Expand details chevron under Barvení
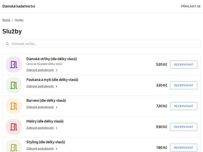 click(x=56, y=107)
